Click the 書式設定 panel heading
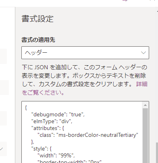The height and width of the screenshot is (163, 158). (x=37, y=19)
